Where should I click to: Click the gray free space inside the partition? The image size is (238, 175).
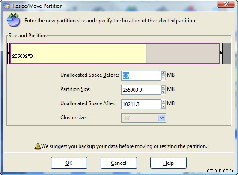183,54
